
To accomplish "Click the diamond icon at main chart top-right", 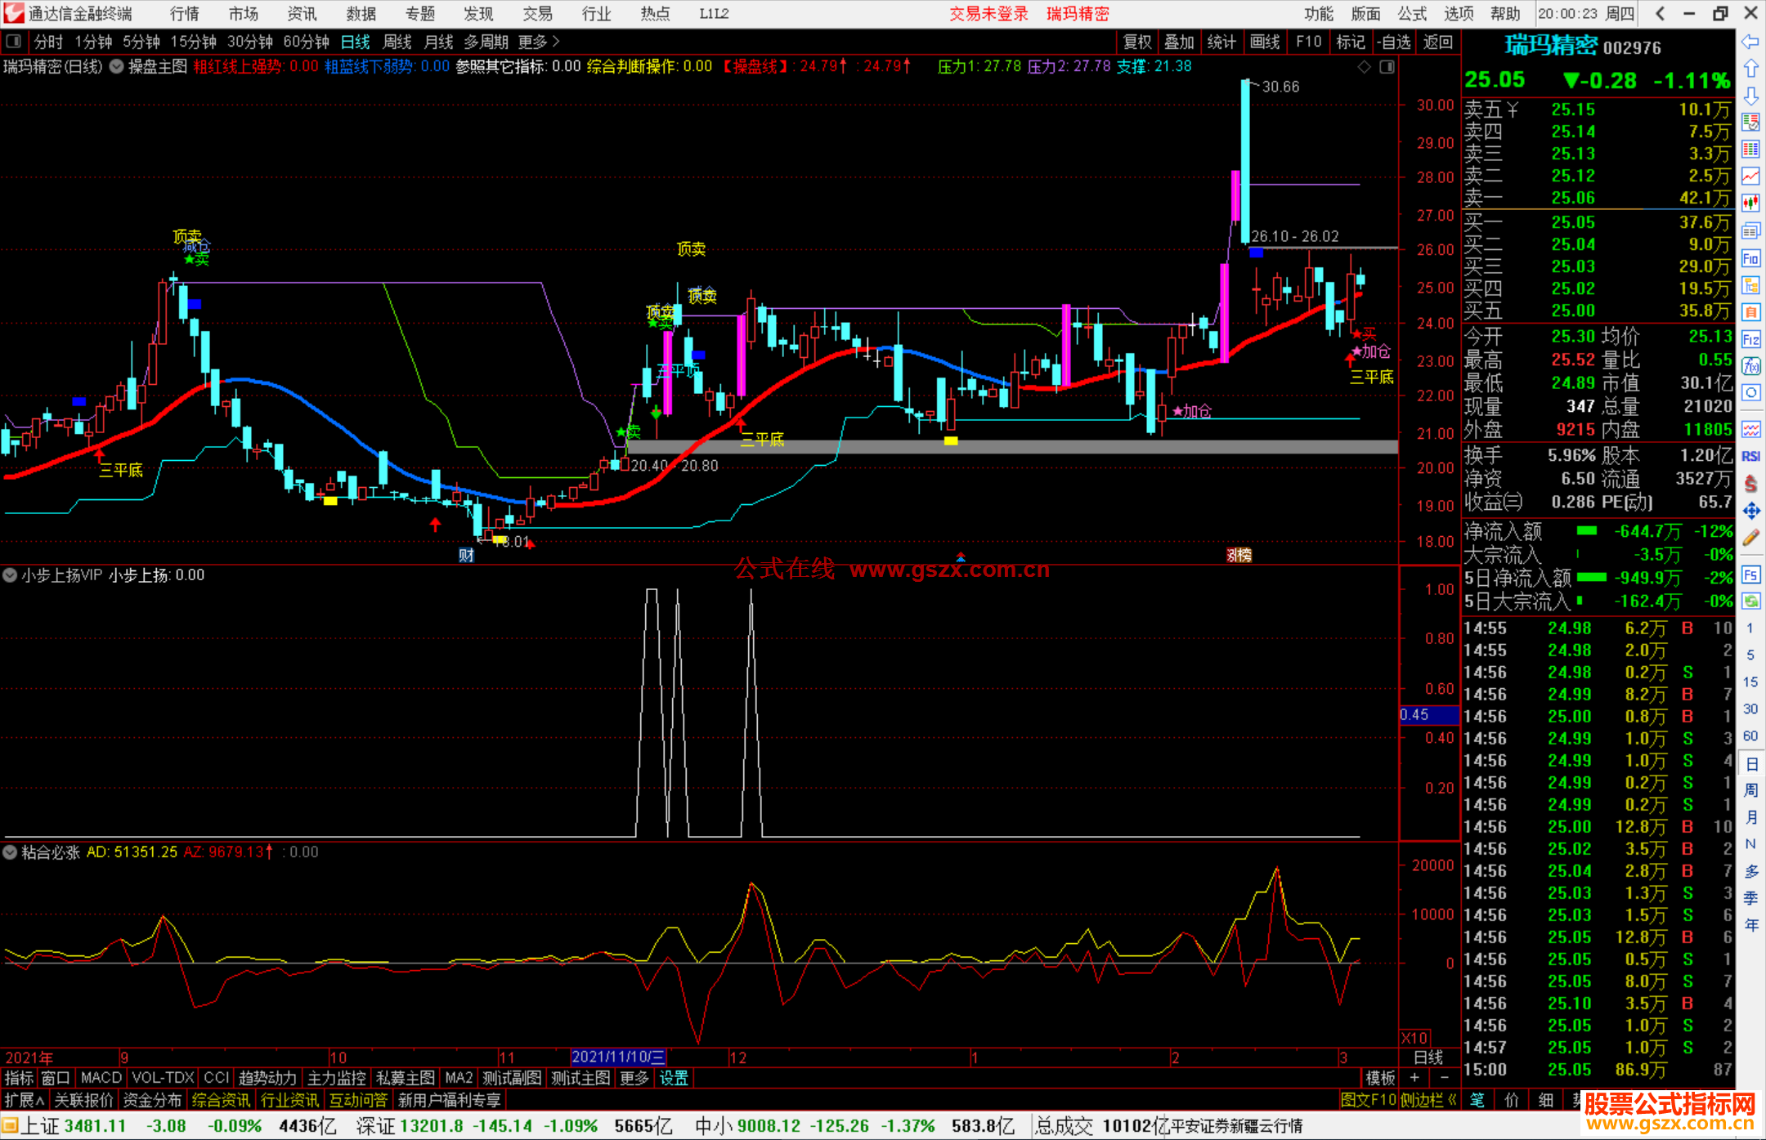I will [x=1364, y=67].
